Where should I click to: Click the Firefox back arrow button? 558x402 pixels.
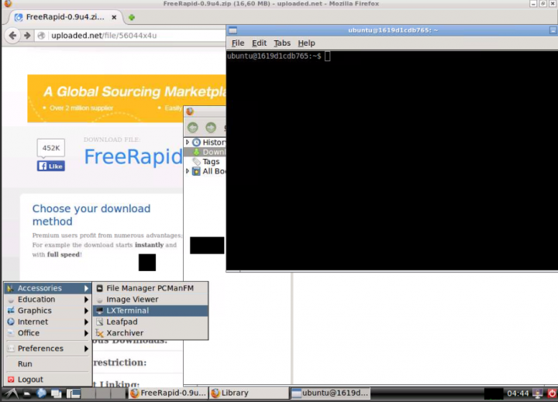coord(13,36)
